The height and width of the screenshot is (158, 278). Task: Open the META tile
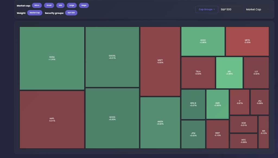[247, 41]
